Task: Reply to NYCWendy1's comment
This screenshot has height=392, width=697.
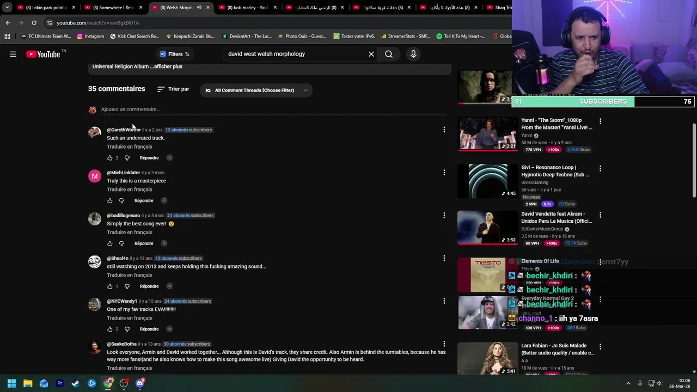Action: click(149, 329)
